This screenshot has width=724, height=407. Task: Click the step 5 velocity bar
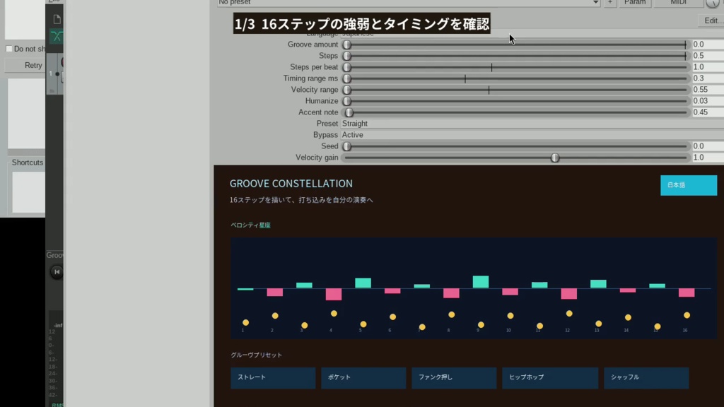(x=363, y=283)
